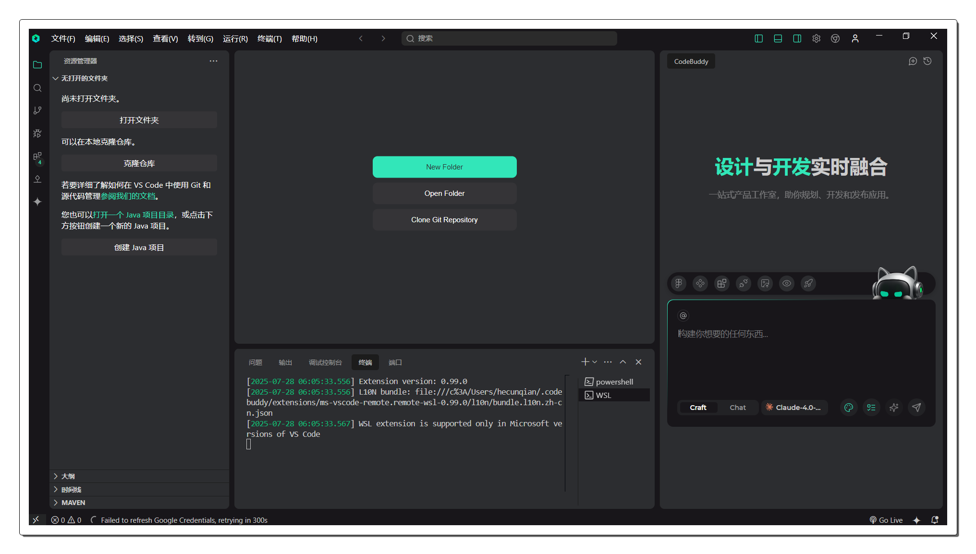Image resolution: width=976 pixels, height=554 pixels.
Task: Open Extensions view with badge 4
Action: (x=37, y=157)
